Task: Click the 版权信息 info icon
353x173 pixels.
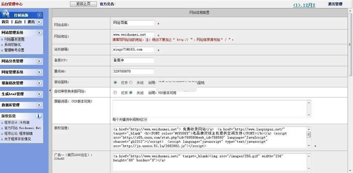Action: [x=39, y=116]
